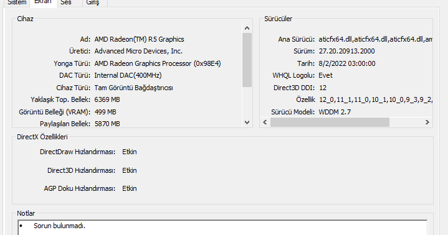Switch to the Sistem tab
Image resolution: width=448 pixels, height=235 pixels.
point(17,2)
